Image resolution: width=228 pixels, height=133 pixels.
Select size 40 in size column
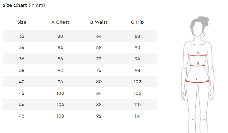(22, 82)
